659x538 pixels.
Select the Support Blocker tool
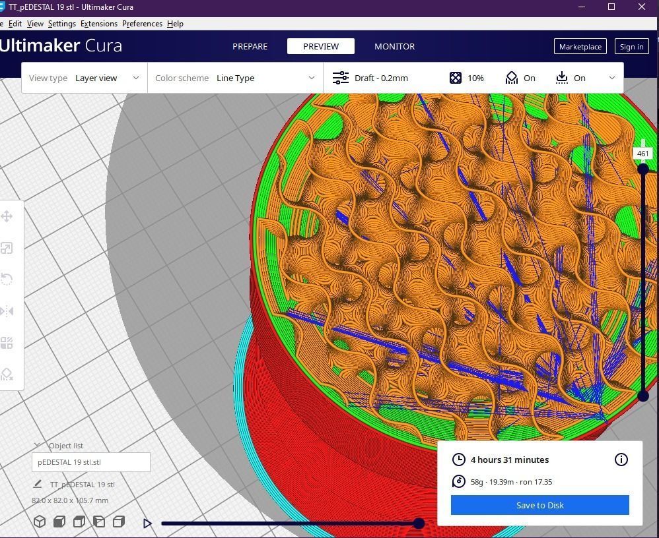coord(7,374)
